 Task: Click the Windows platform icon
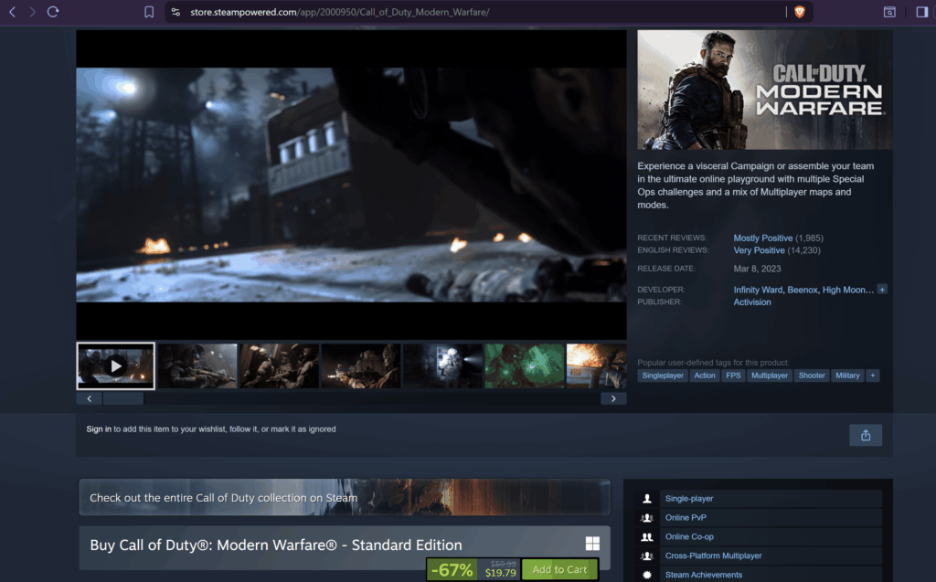pos(592,544)
